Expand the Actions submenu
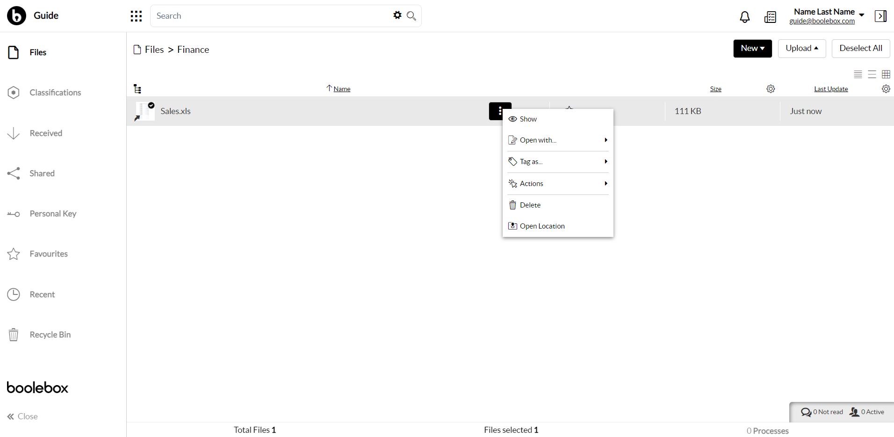This screenshot has width=894, height=437. (558, 184)
